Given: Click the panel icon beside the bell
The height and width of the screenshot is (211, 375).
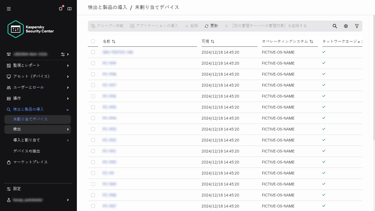Looking at the screenshot, I should click(x=69, y=9).
